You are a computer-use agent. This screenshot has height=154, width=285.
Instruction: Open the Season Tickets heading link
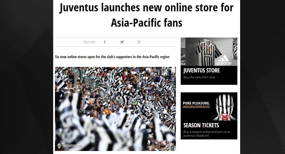[201, 125]
